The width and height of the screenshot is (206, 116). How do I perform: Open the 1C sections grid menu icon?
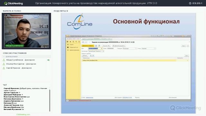coord(68,42)
